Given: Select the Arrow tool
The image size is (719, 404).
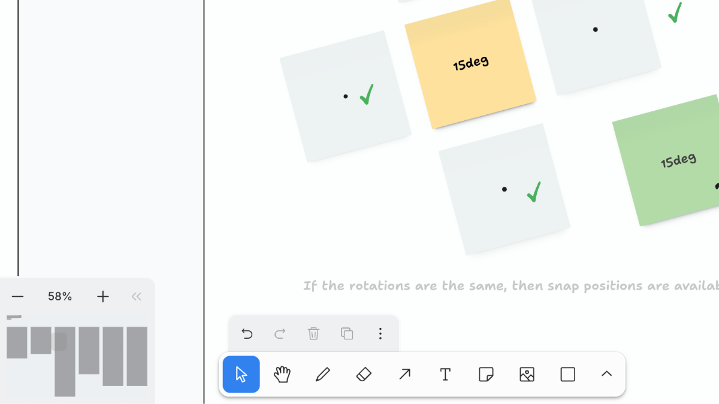Looking at the screenshot, I should coord(404,375).
